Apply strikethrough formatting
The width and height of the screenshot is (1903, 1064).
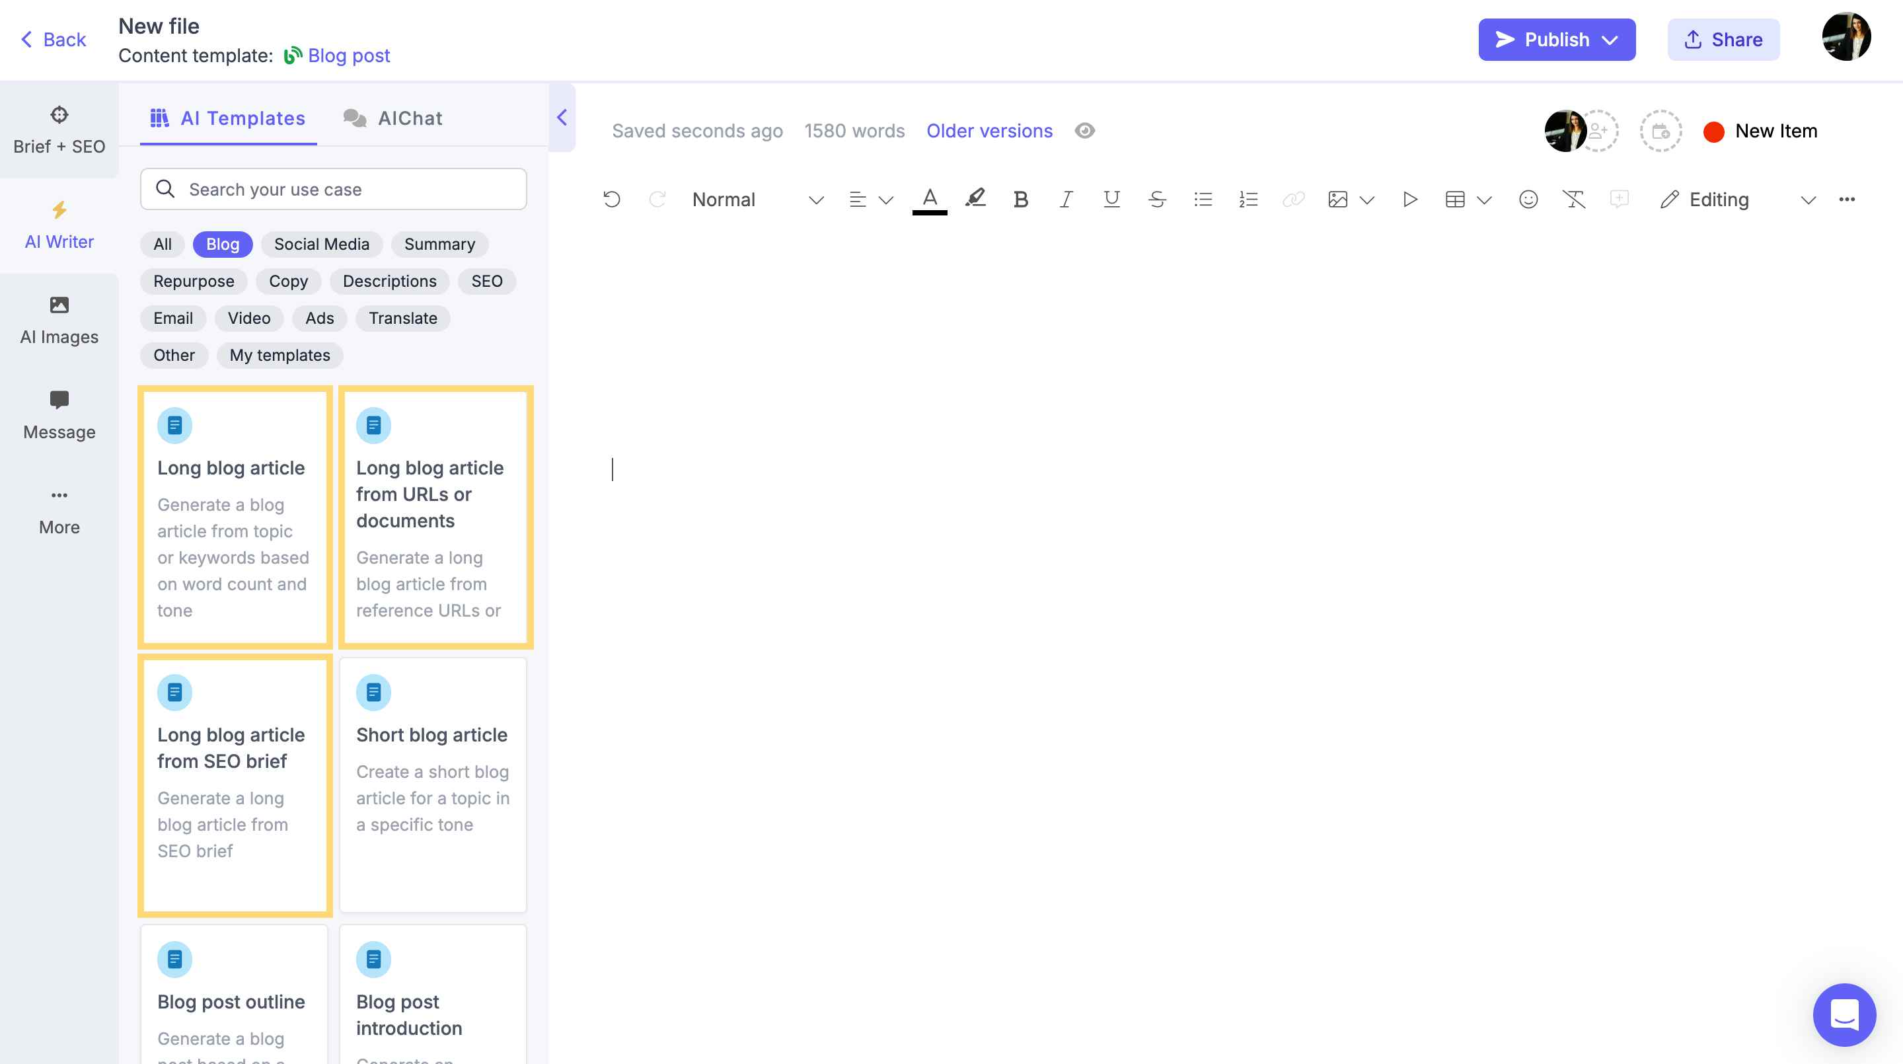(1157, 200)
